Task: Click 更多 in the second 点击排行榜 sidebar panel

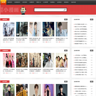Action: coord(92,50)
